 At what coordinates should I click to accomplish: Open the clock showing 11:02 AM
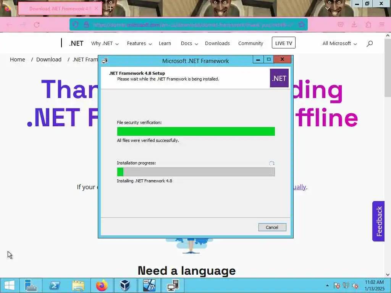coord(374,285)
